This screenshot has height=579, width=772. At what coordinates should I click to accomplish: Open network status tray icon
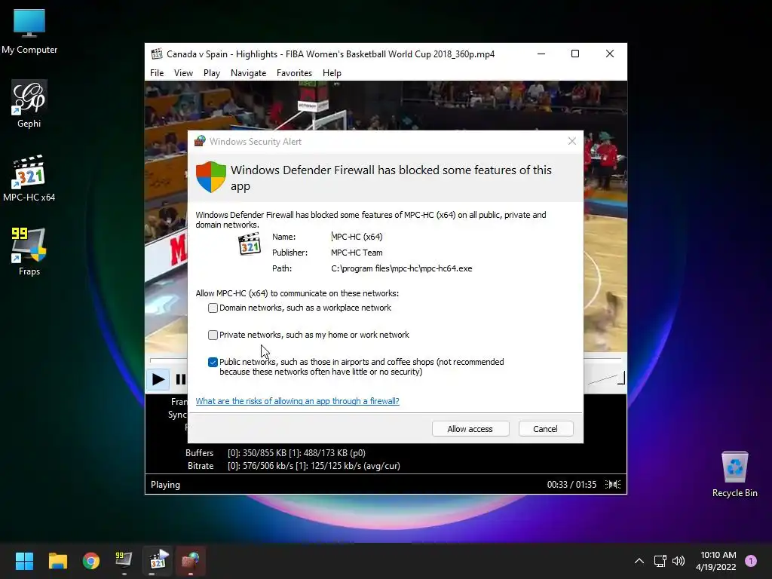[660, 561]
